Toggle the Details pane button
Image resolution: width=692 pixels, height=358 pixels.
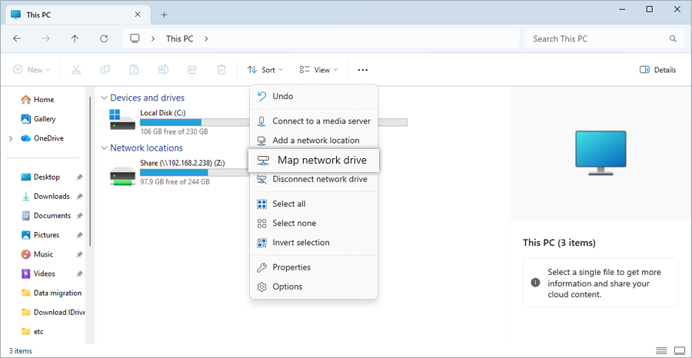[658, 70]
